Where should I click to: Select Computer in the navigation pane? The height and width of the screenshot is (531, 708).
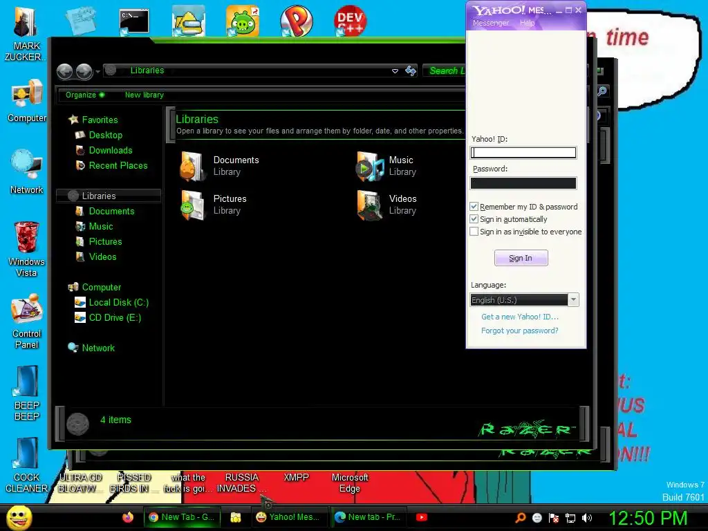pyautogui.click(x=101, y=287)
